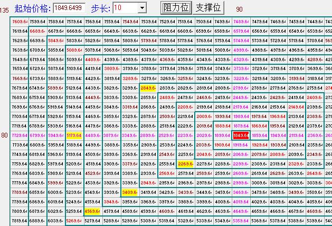Viewport: 332px width, 226px height.
Task: Select the red highlighted center cell 1849.64
Action: [x=241, y=135]
